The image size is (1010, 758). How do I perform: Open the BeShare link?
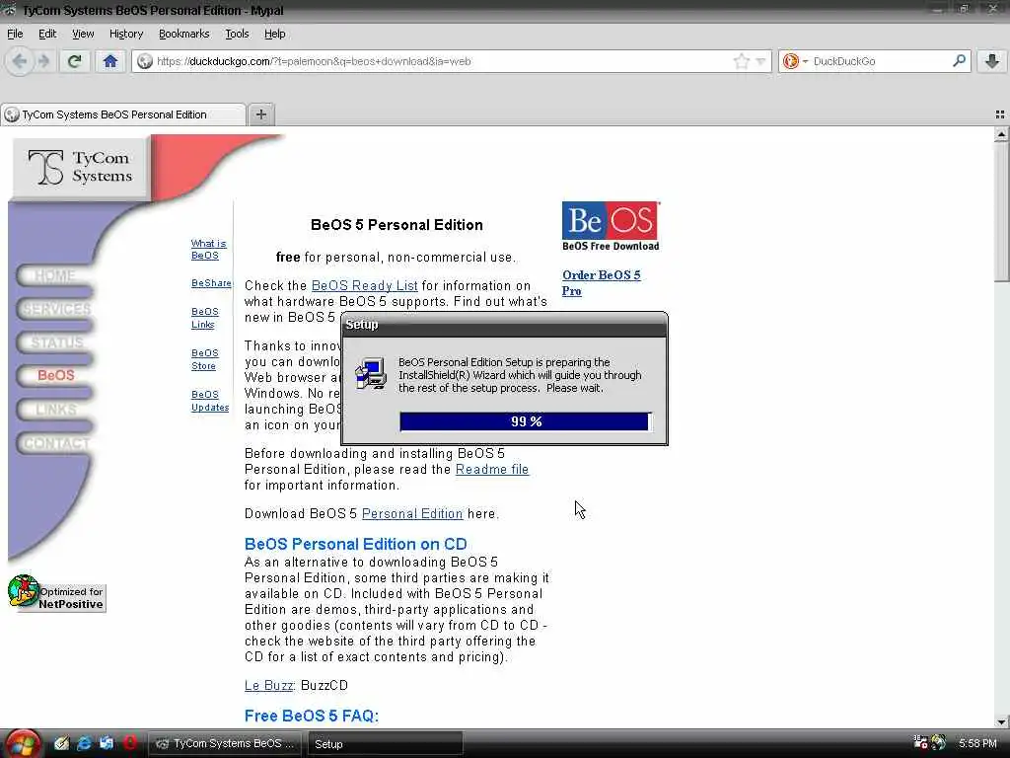click(x=211, y=283)
